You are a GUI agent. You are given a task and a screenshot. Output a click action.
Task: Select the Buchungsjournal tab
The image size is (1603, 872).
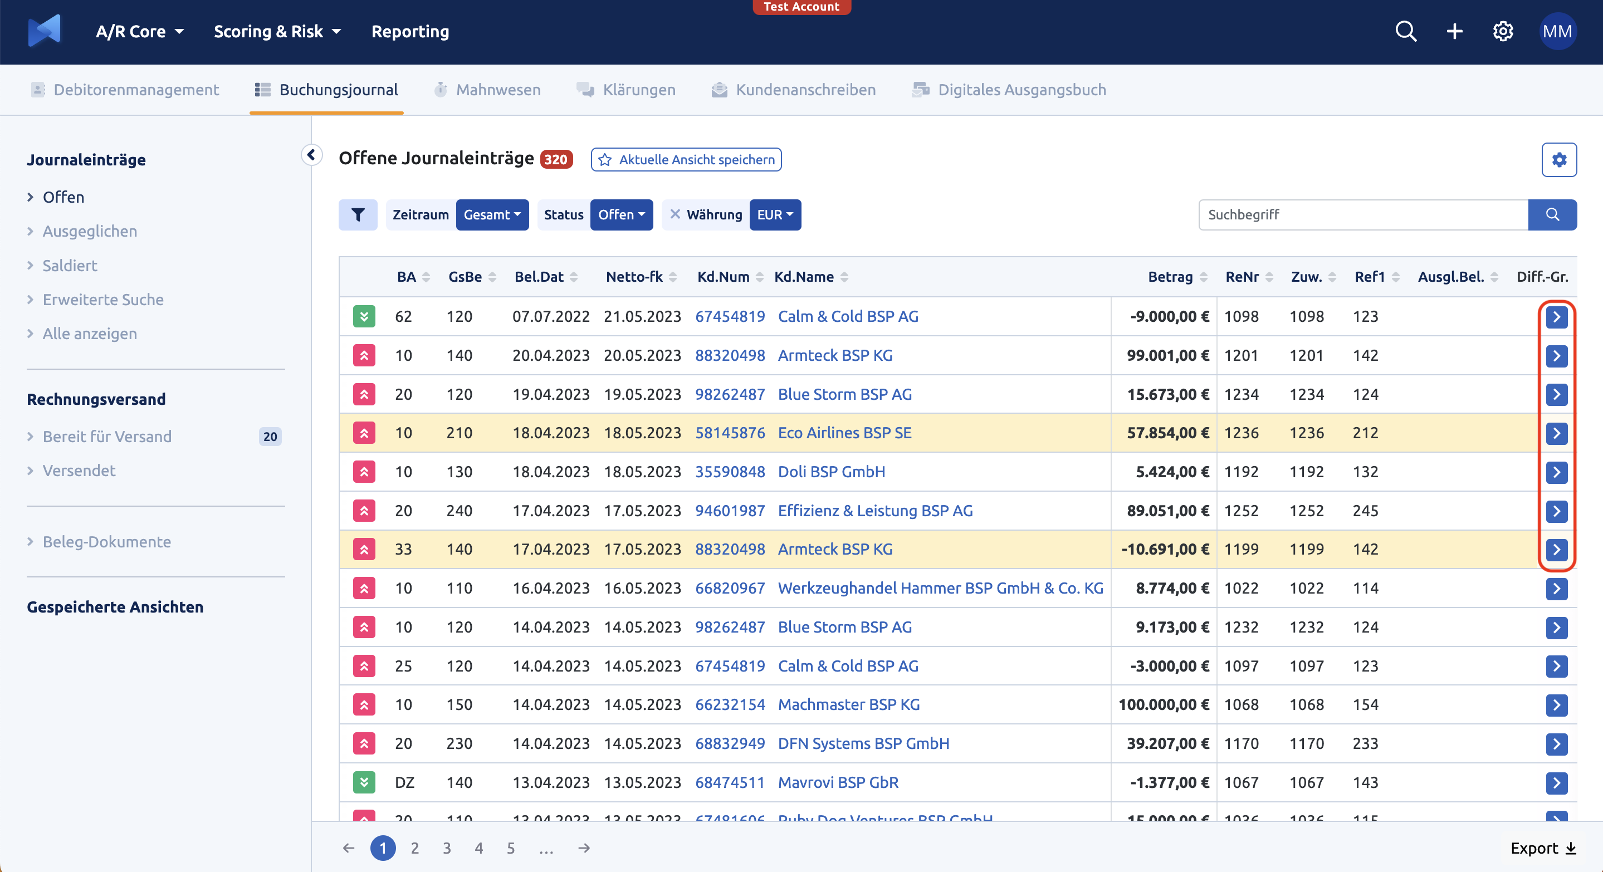click(x=327, y=90)
